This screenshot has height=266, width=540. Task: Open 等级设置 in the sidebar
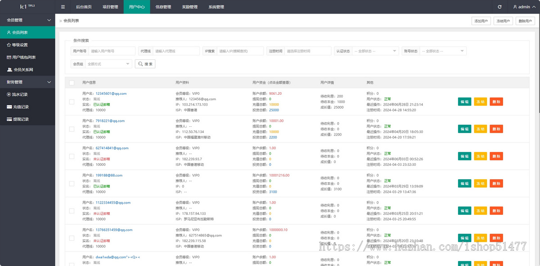pyautogui.click(x=27, y=45)
